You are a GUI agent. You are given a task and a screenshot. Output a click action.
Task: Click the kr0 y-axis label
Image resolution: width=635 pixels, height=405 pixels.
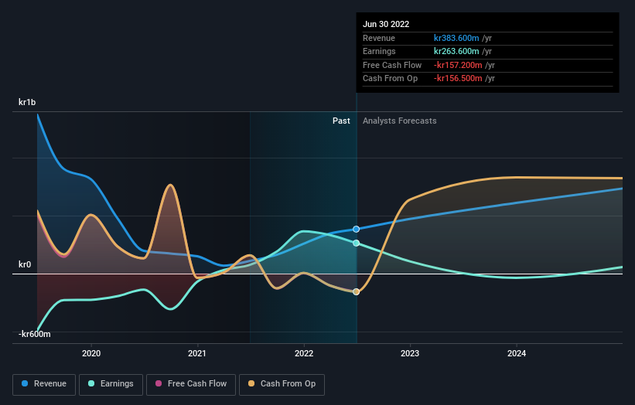click(x=25, y=264)
